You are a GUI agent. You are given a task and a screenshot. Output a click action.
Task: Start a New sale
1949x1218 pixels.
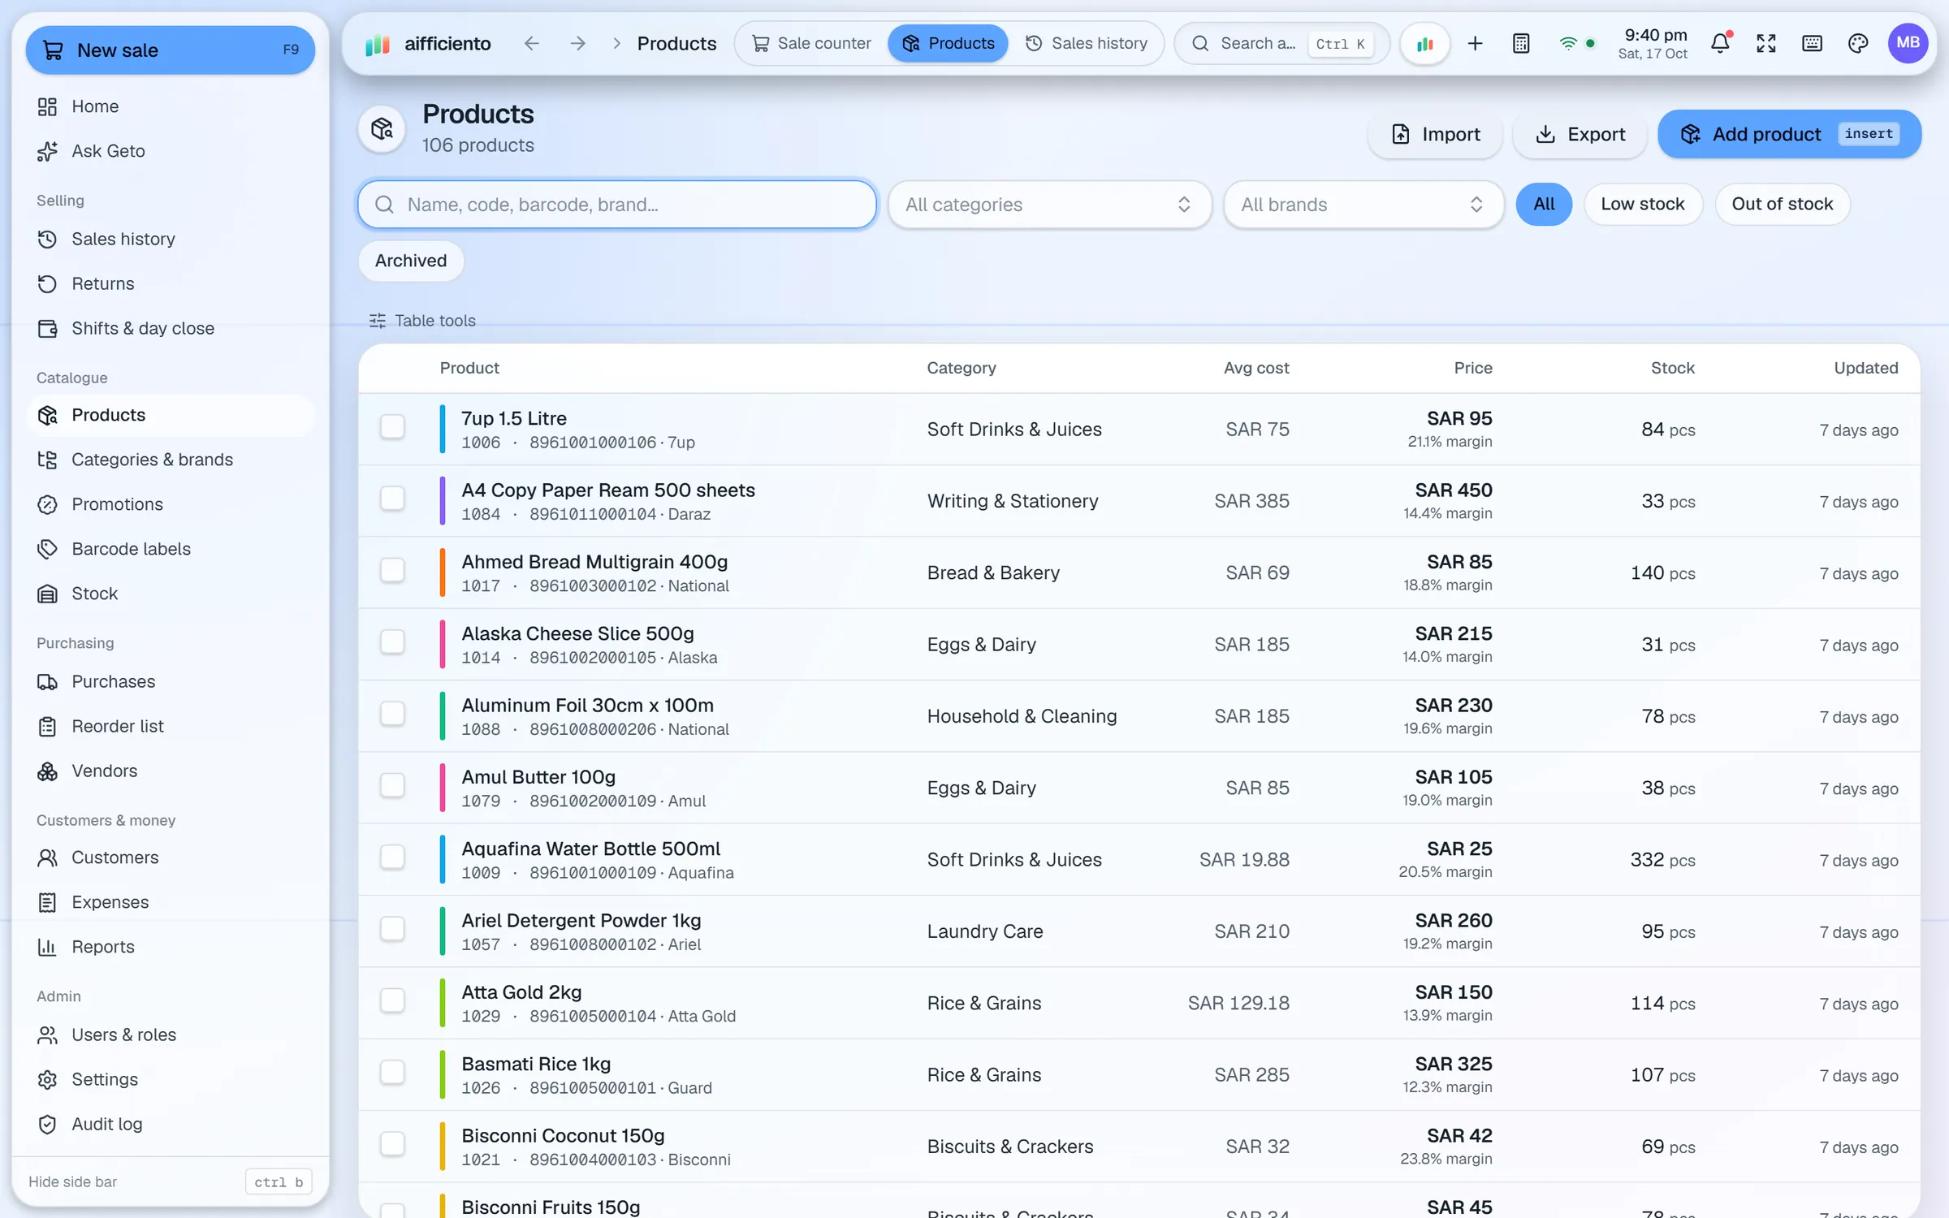(171, 50)
